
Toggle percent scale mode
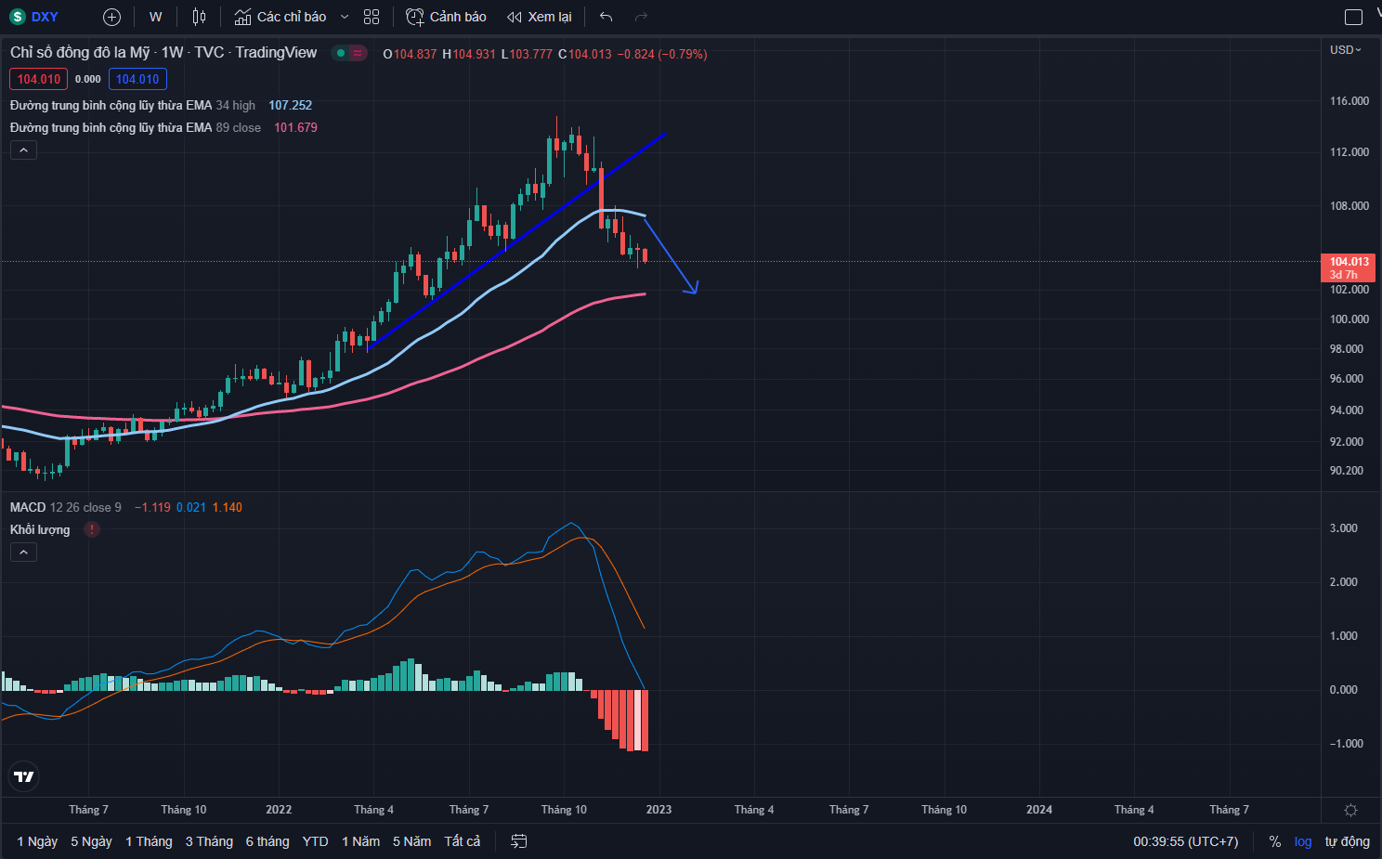coord(1275,841)
